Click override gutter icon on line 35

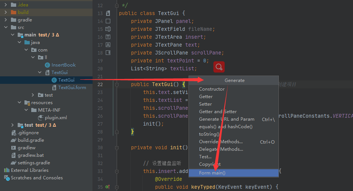coord(108,187)
